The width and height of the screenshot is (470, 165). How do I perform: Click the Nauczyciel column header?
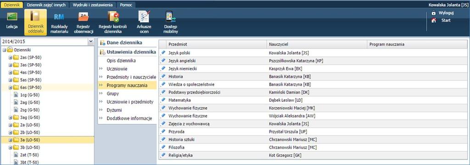pos(317,44)
